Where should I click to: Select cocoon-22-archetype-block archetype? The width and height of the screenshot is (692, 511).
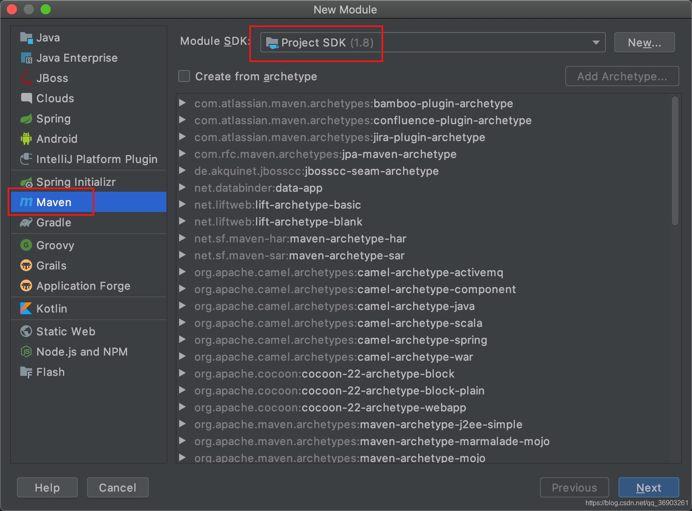point(324,374)
